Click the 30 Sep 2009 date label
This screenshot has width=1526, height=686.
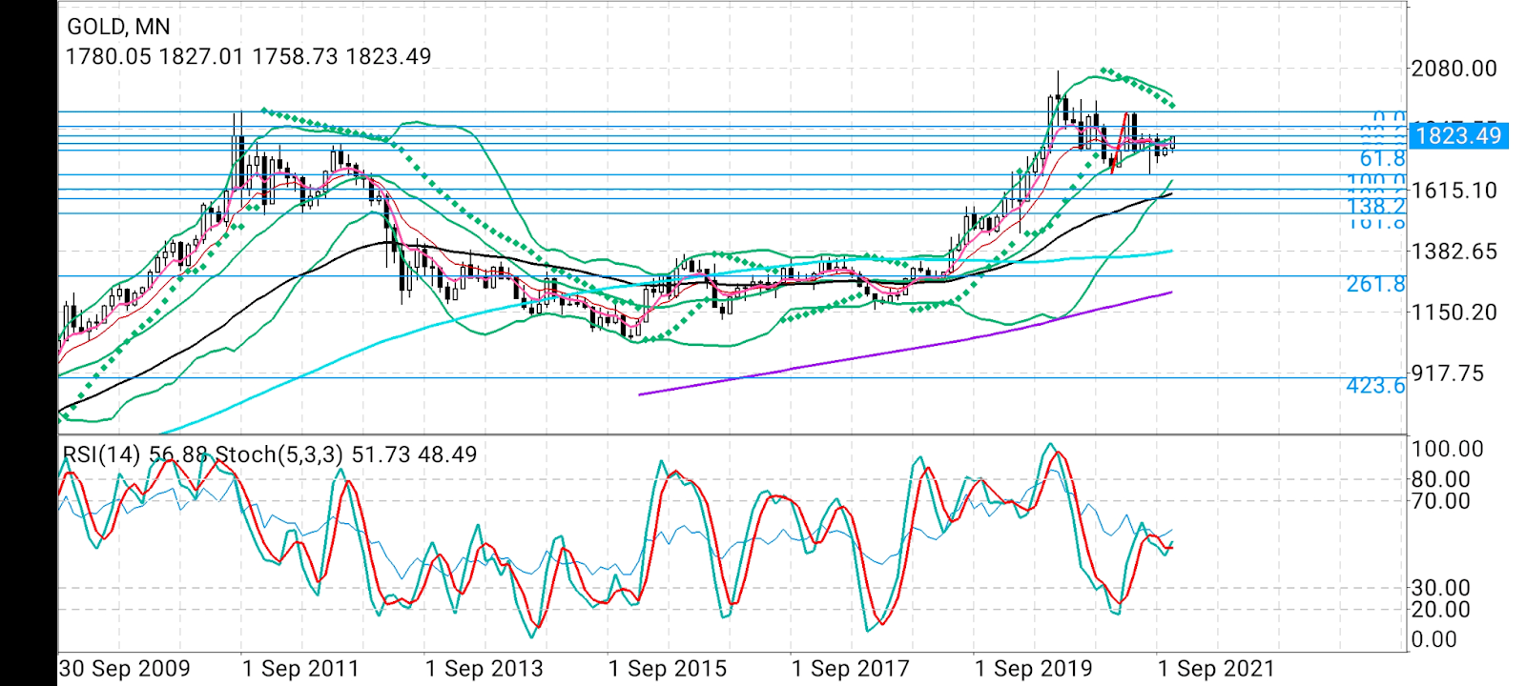point(125,669)
